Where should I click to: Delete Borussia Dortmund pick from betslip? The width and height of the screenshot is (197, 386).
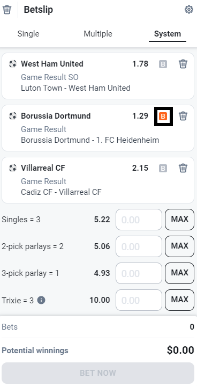(x=183, y=116)
